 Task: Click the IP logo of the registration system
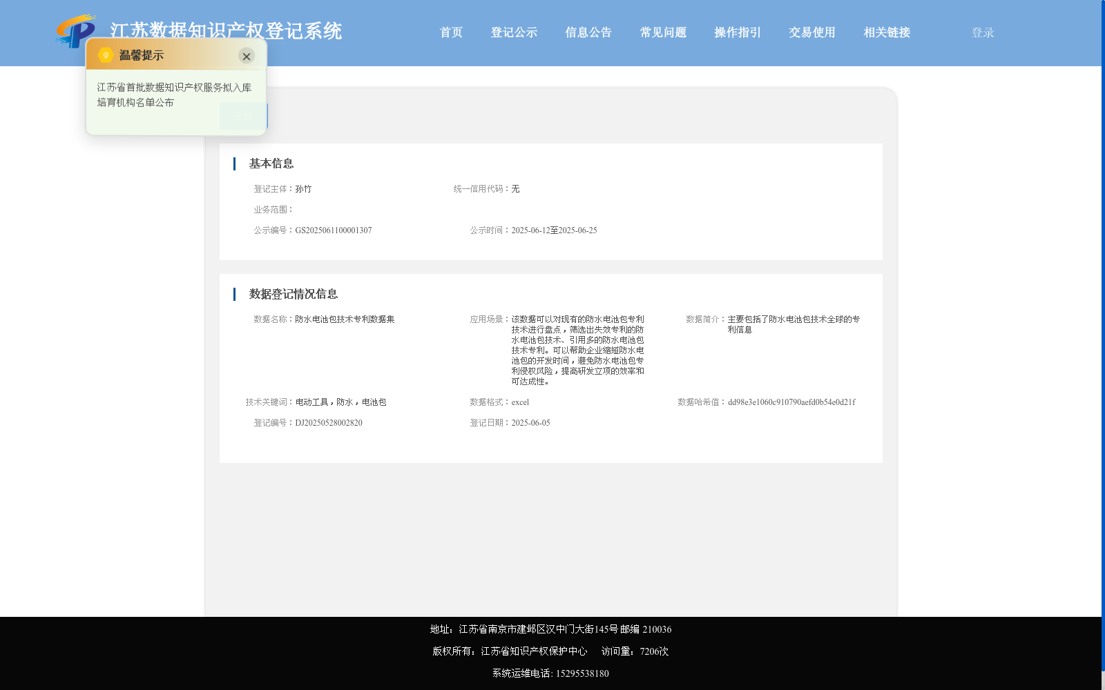tap(76, 30)
